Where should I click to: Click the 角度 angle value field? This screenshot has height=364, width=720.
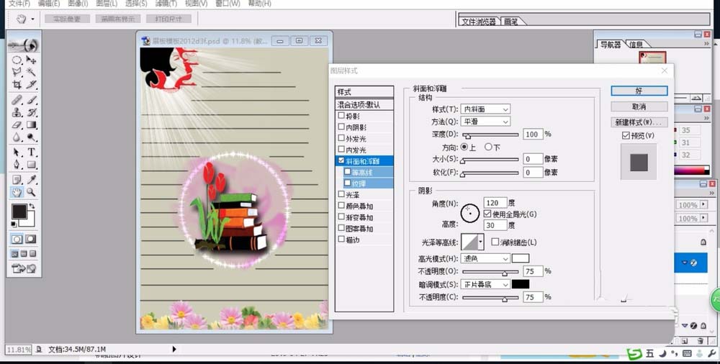click(495, 204)
